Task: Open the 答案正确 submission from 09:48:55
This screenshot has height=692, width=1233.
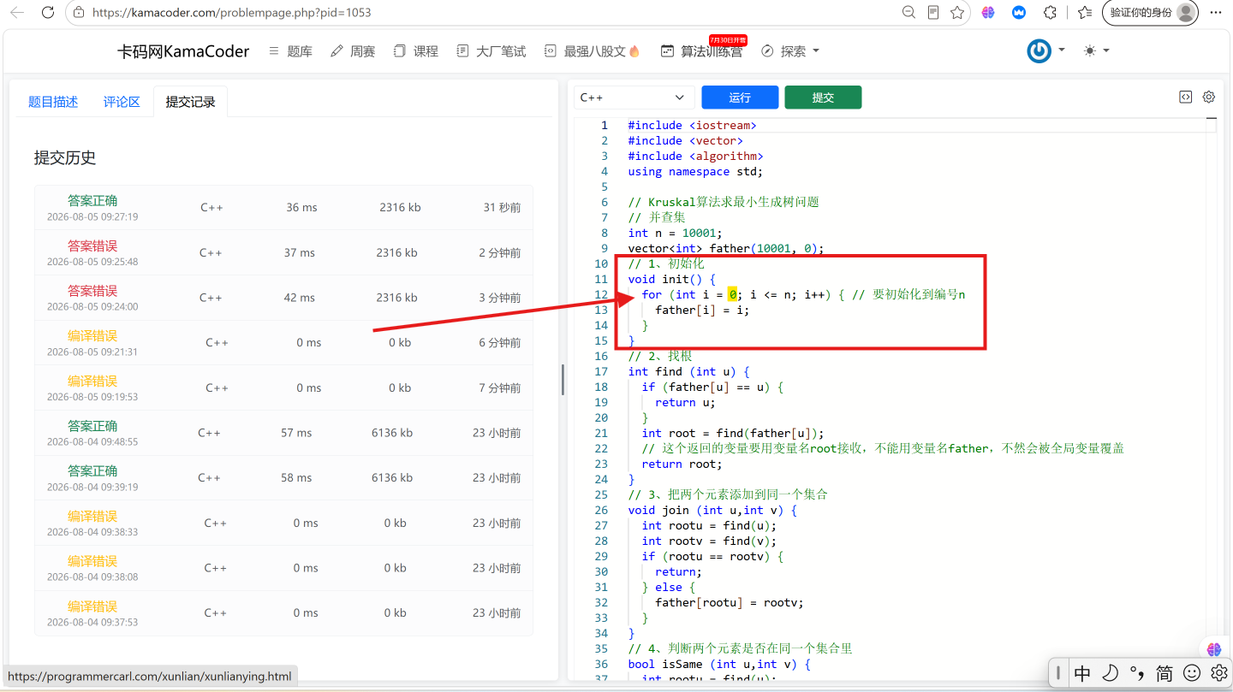Action: 283,433
